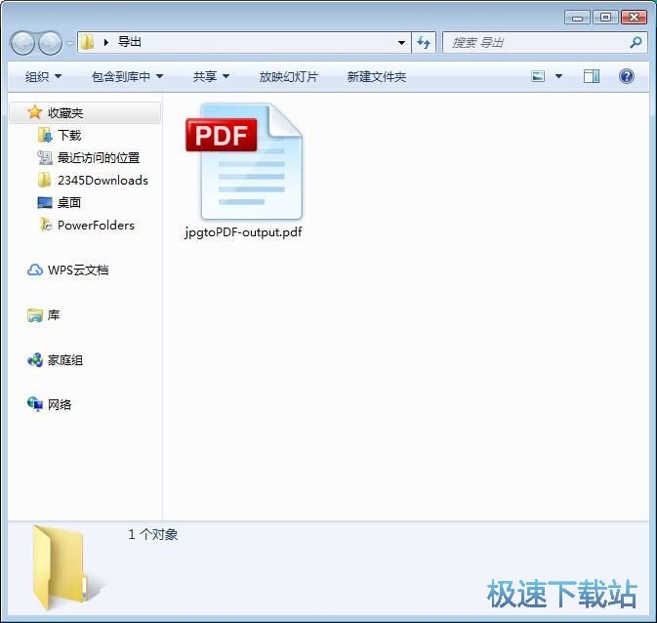Click the Forward navigation arrow button
This screenshot has height=623, width=657.
(x=51, y=43)
